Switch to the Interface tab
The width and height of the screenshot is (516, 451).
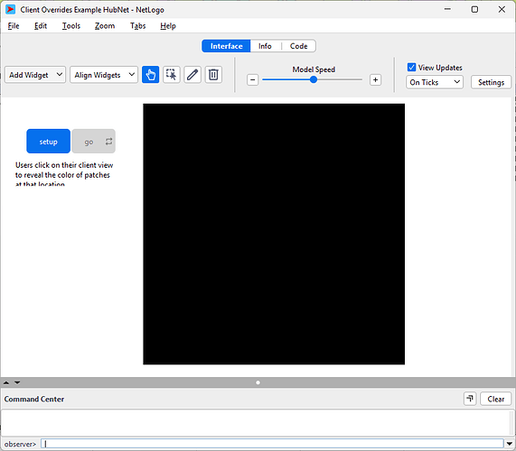(227, 46)
